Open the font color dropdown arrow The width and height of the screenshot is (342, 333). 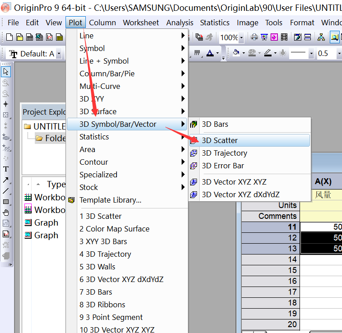pyautogui.click(x=217, y=53)
